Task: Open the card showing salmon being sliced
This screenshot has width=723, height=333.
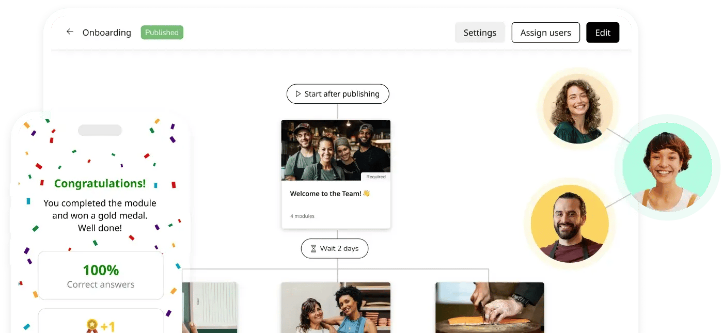Action: pos(490,308)
